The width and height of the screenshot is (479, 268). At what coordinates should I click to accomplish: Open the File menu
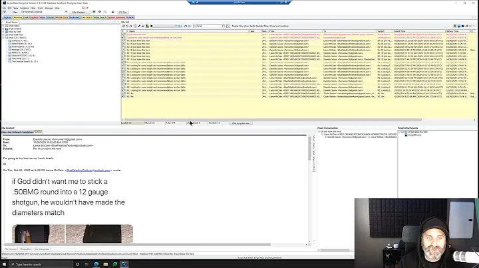(x=4, y=8)
